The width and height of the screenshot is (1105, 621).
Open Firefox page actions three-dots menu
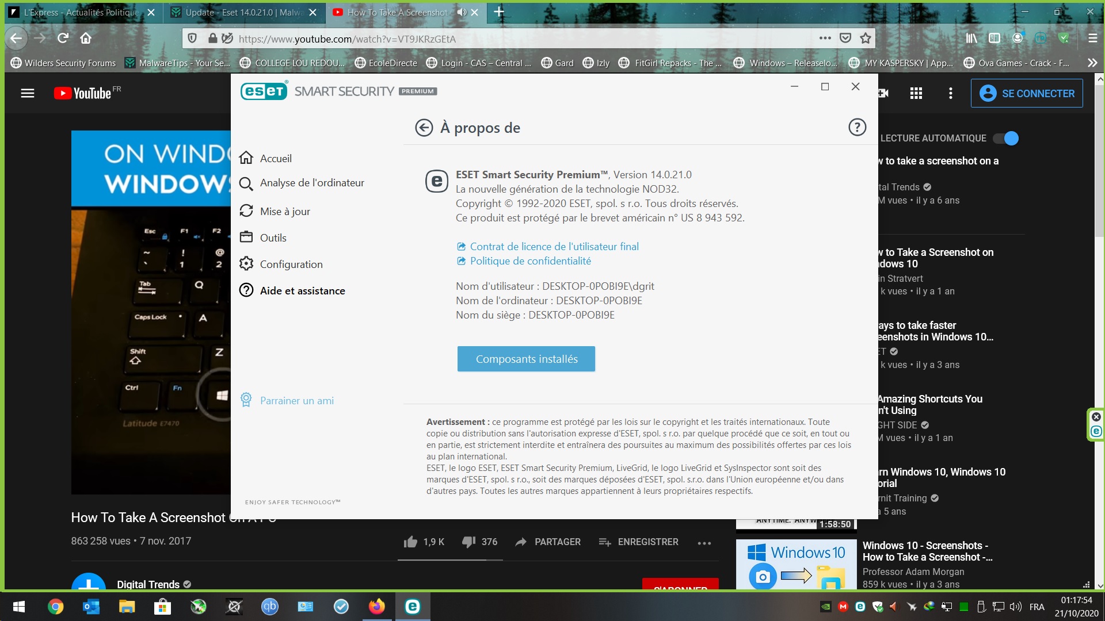[825, 38]
